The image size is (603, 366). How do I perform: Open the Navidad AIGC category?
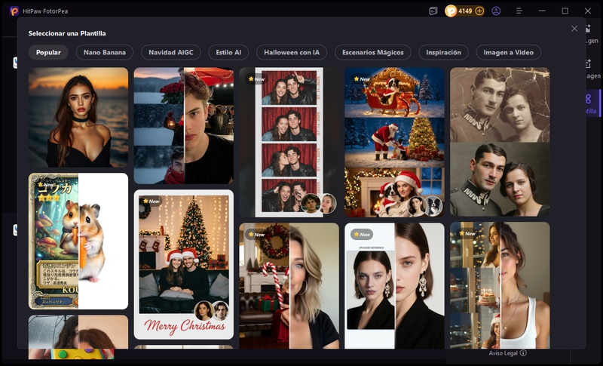171,52
